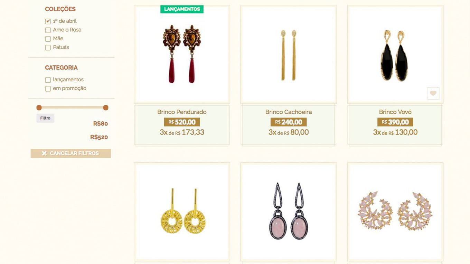Select the em promoção category checkbox

pos(48,89)
